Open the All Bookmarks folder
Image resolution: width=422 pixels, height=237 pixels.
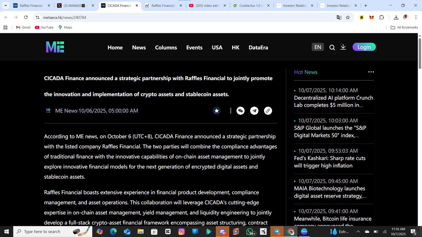(404, 27)
